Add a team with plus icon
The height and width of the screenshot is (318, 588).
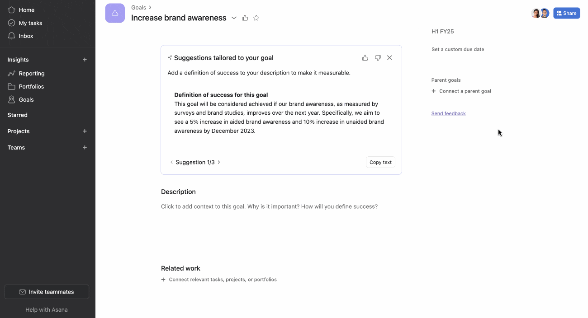[85, 148]
